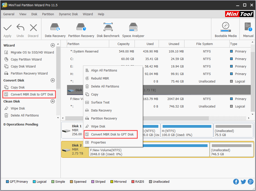Sort by File System column header

[207, 44]
